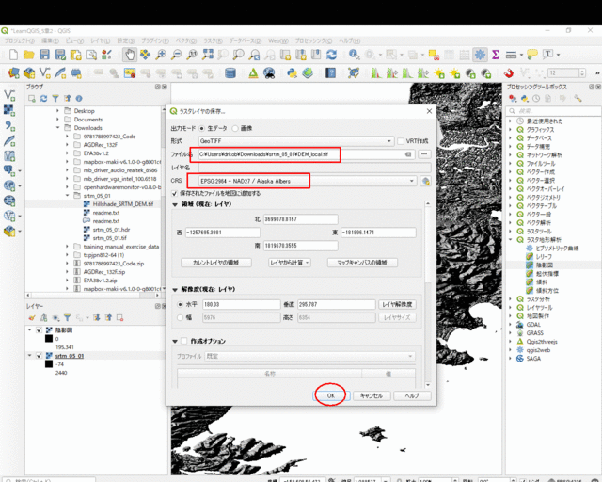The width and height of the screenshot is (602, 482).
Task: Open the CRS EPSG:2964 dropdown
Action: click(308, 181)
